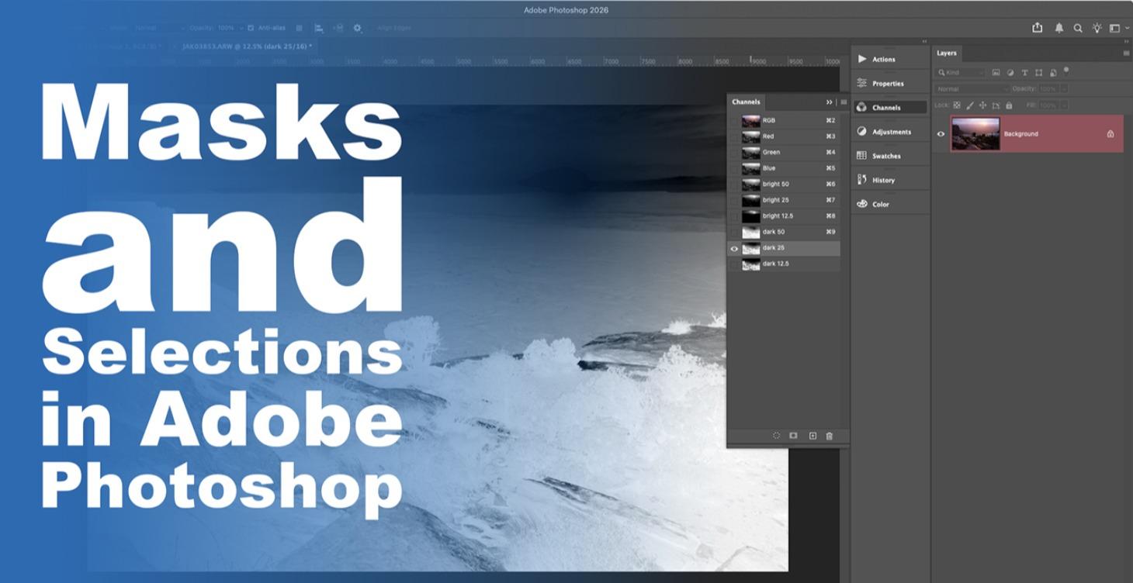
Task: Filter layers by smart objects icon
Action: [x=1053, y=73]
